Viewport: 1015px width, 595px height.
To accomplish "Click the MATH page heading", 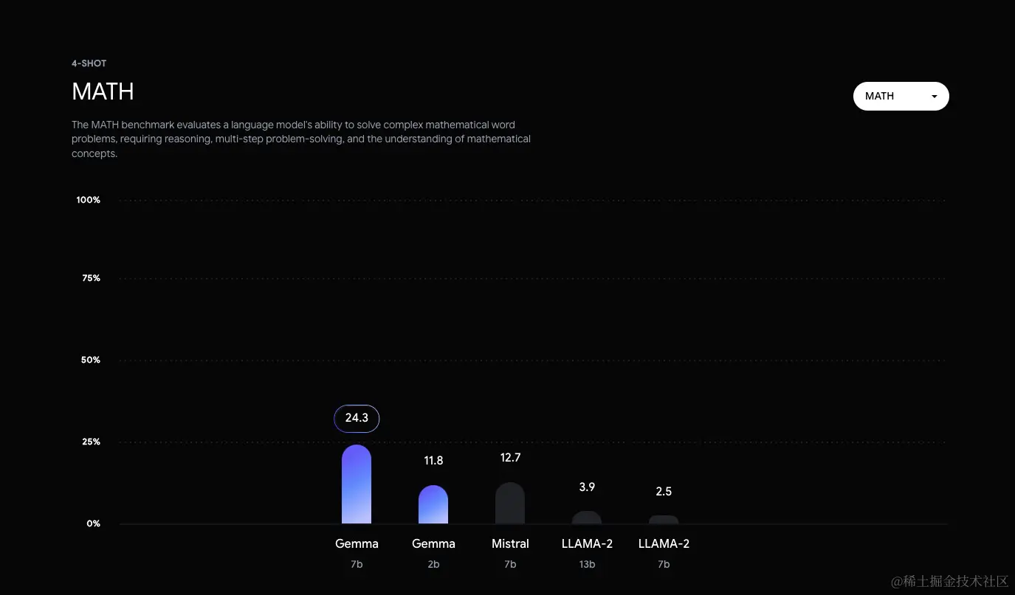I will pyautogui.click(x=103, y=91).
